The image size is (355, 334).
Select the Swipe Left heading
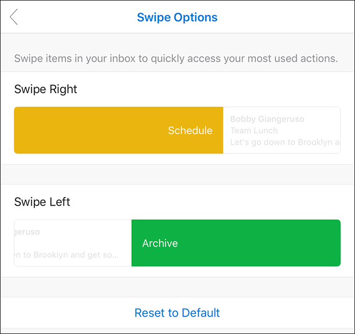pyautogui.click(x=42, y=202)
